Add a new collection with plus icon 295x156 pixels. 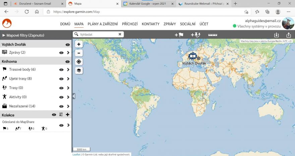(68, 115)
